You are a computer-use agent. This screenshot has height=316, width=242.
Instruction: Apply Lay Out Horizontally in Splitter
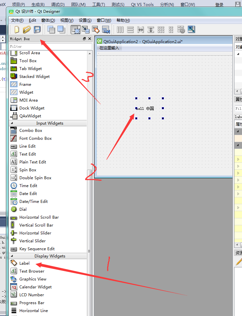(141, 30)
